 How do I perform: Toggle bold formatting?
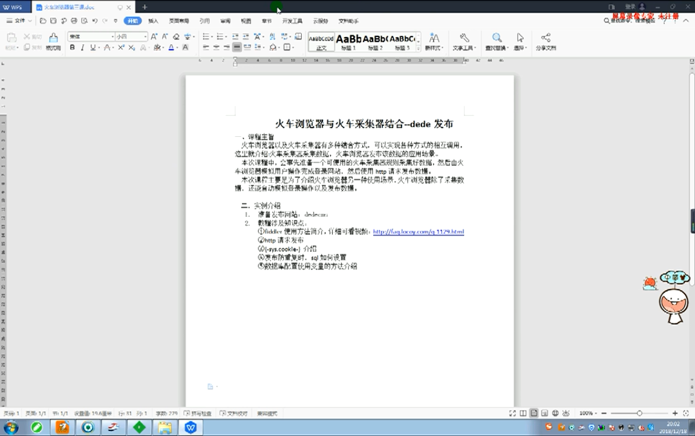click(x=72, y=47)
